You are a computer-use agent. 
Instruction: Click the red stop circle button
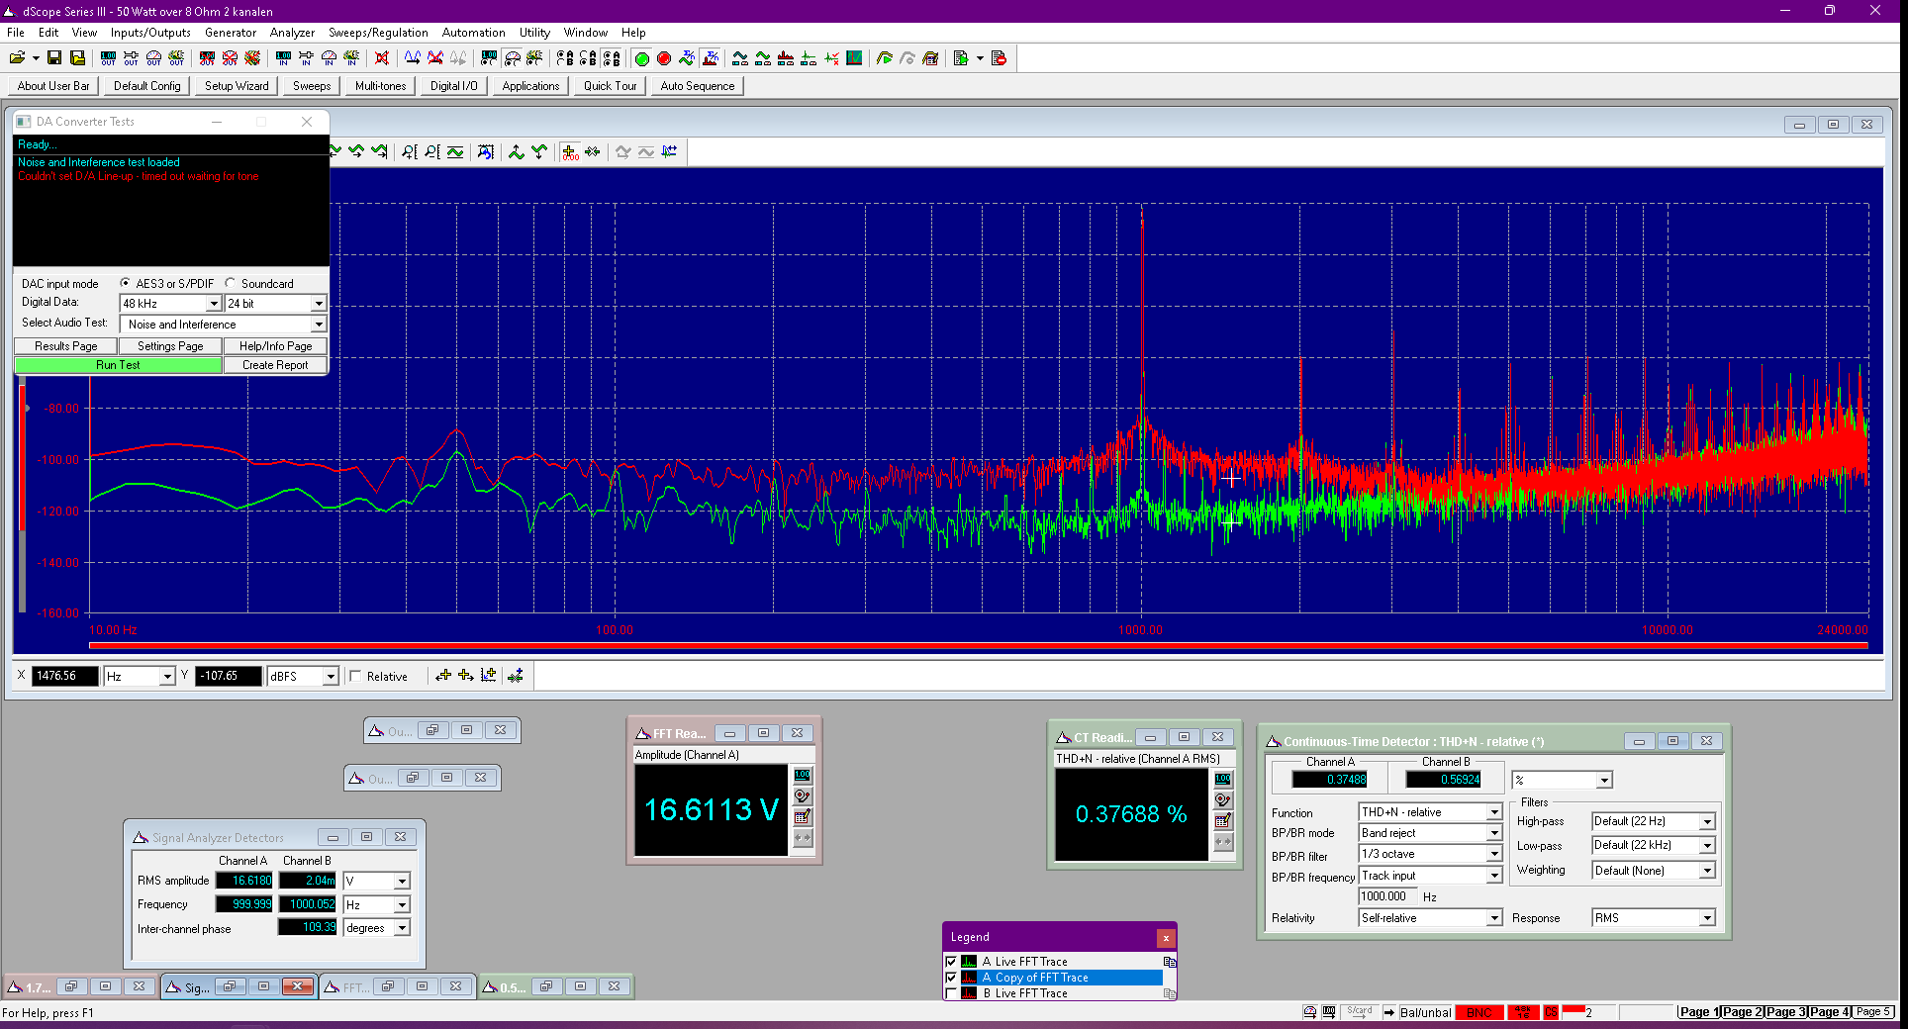(663, 58)
